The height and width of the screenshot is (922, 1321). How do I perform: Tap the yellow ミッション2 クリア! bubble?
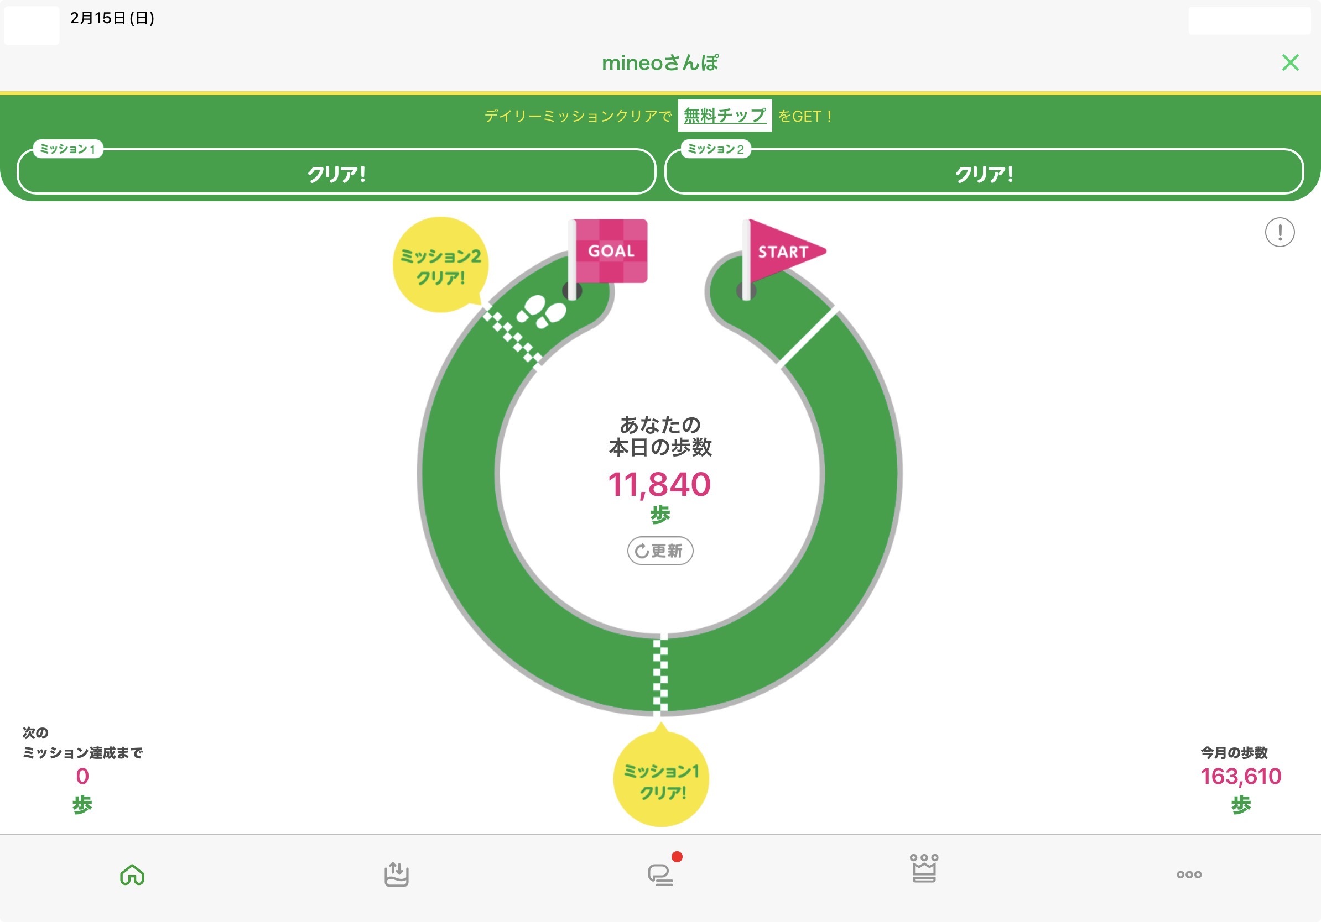click(440, 265)
